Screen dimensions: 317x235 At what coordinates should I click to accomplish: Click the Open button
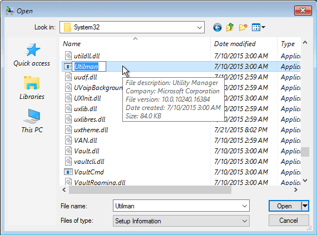coord(285,206)
